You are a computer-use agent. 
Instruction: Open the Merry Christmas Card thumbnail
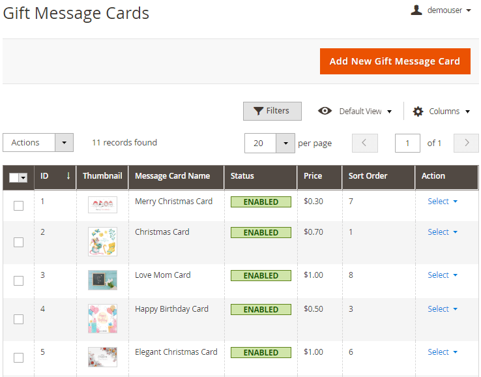coord(102,205)
